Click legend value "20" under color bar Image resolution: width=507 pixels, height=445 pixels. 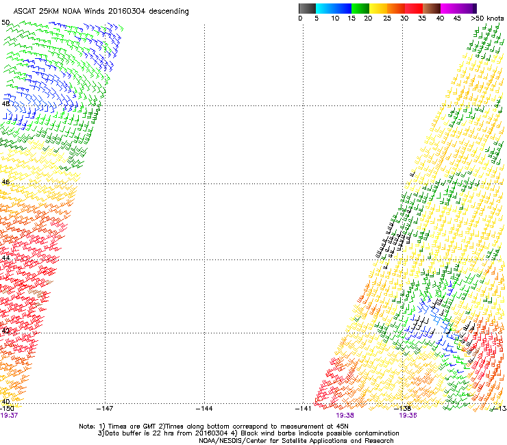(x=368, y=18)
